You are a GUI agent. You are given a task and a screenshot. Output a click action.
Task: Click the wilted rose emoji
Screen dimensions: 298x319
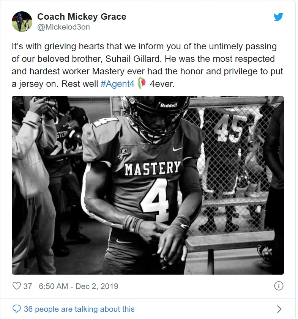point(141,83)
